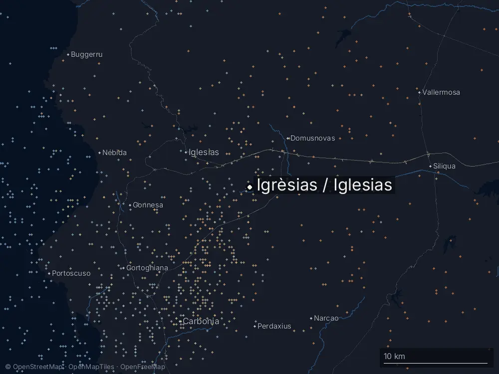Click the Domusnovas town label
The width and height of the screenshot is (499, 374).
(x=312, y=138)
